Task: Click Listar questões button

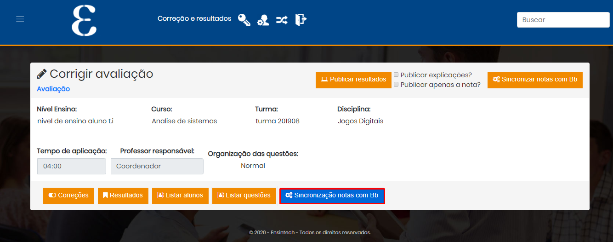Action: [244, 196]
